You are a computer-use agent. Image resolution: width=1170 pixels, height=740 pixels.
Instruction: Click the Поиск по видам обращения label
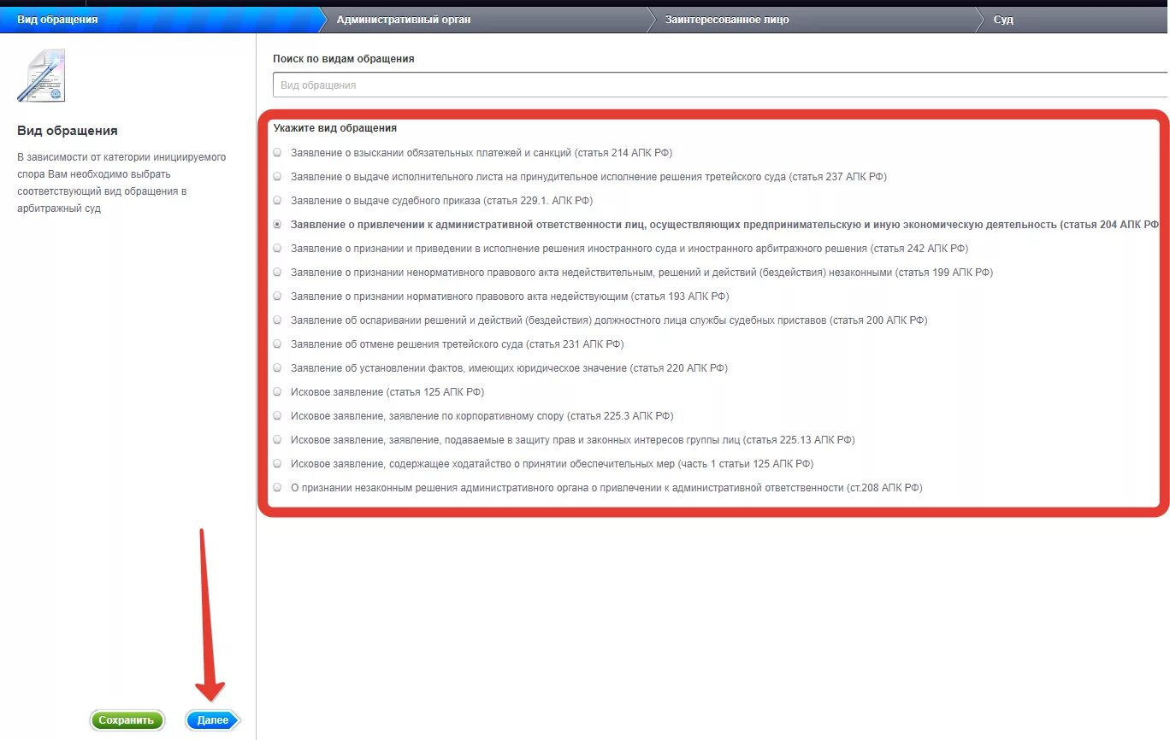pos(344,59)
